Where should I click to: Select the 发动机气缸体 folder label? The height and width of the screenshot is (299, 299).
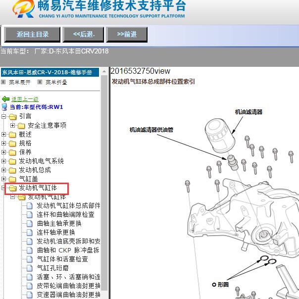tap(38, 188)
